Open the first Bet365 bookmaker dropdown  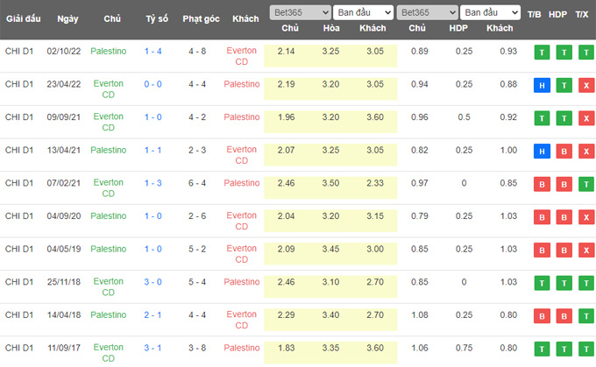300,13
